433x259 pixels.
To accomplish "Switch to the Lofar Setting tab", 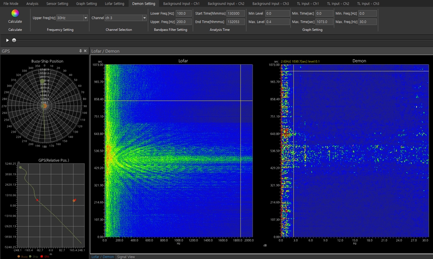I will [114, 3].
